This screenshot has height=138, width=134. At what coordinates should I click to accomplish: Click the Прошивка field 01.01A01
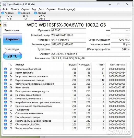(68, 30)
